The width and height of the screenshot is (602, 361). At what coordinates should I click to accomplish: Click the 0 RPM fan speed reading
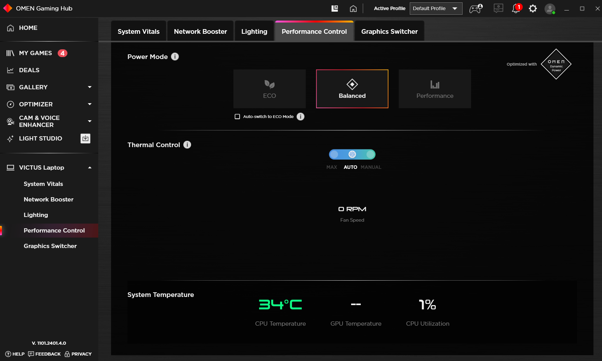pyautogui.click(x=352, y=209)
